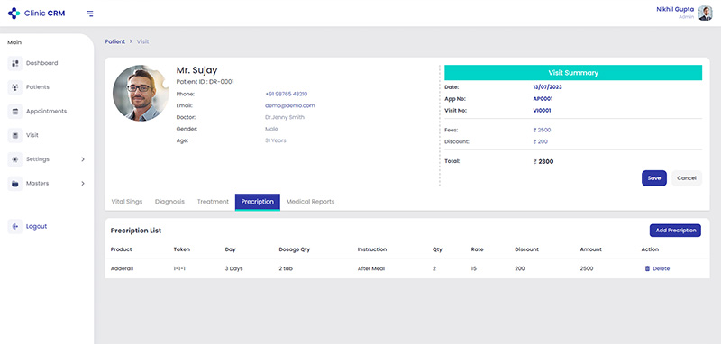This screenshot has height=344, width=721.
Task: Switch to the Diagnosis tab
Action: [x=169, y=202]
